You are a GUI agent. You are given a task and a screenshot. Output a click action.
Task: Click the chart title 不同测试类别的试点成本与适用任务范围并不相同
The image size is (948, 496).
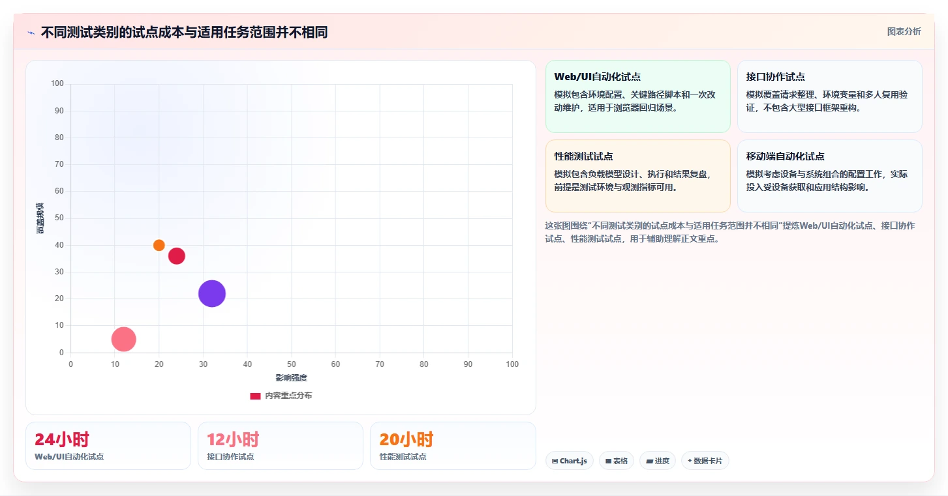point(184,32)
